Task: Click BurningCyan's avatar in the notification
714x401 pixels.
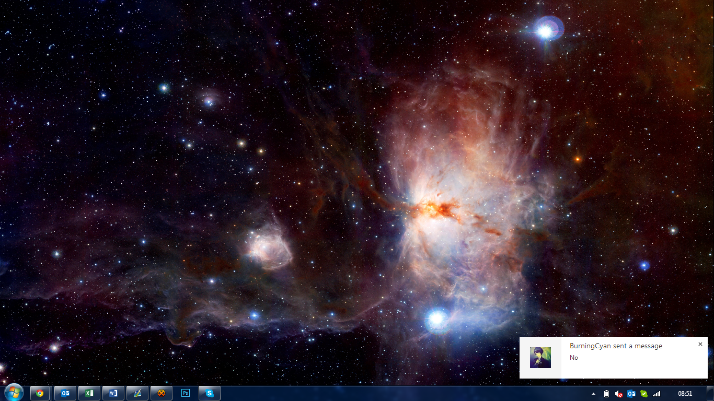Action: click(x=540, y=358)
